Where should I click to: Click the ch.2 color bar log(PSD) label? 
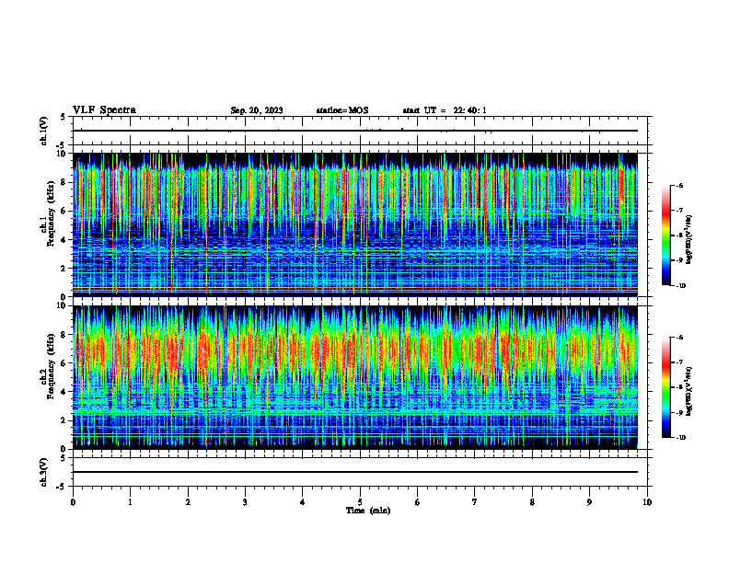(689, 391)
